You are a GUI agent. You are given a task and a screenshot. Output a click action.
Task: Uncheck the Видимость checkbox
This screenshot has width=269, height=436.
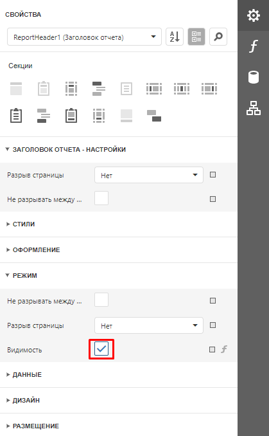(x=101, y=349)
